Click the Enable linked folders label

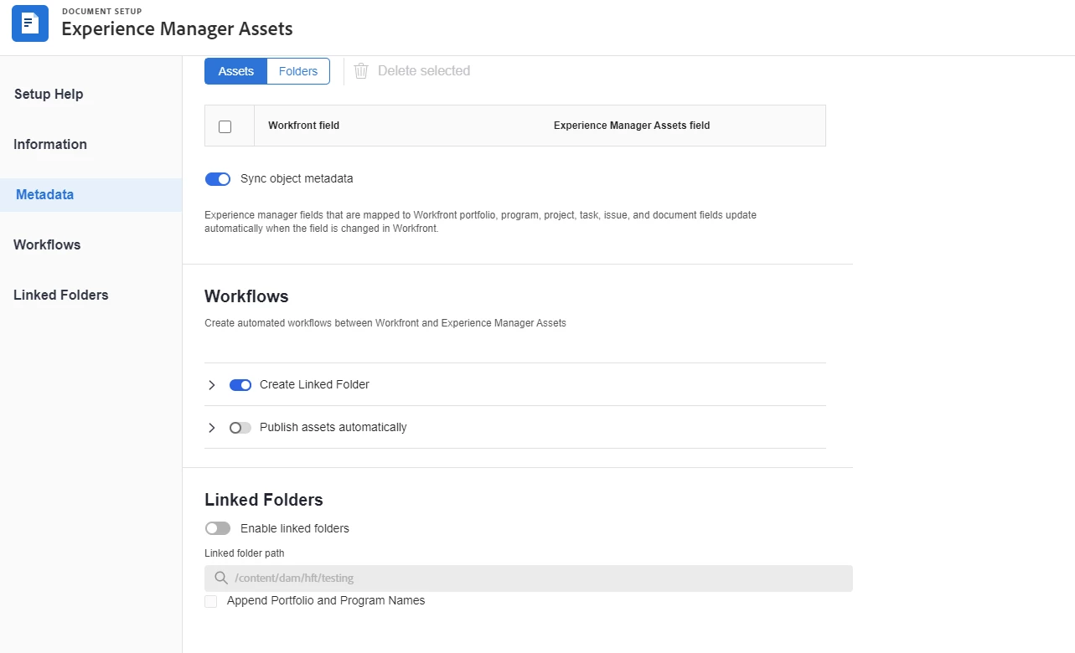[x=295, y=528]
